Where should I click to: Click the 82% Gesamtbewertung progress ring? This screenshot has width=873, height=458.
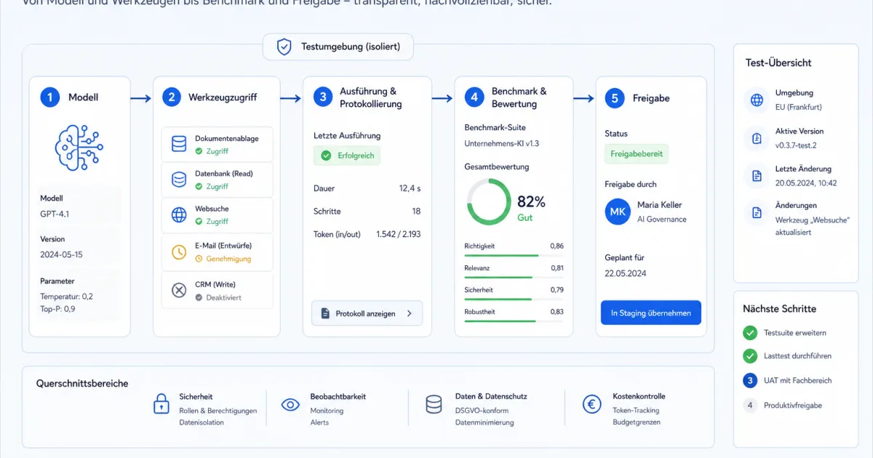tap(488, 201)
